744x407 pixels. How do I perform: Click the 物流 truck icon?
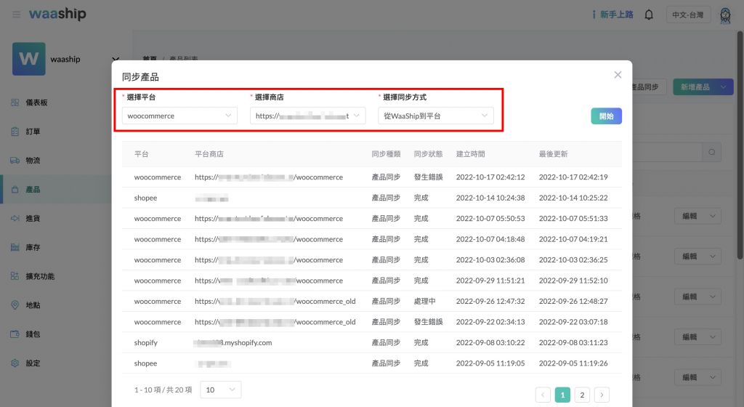point(15,161)
